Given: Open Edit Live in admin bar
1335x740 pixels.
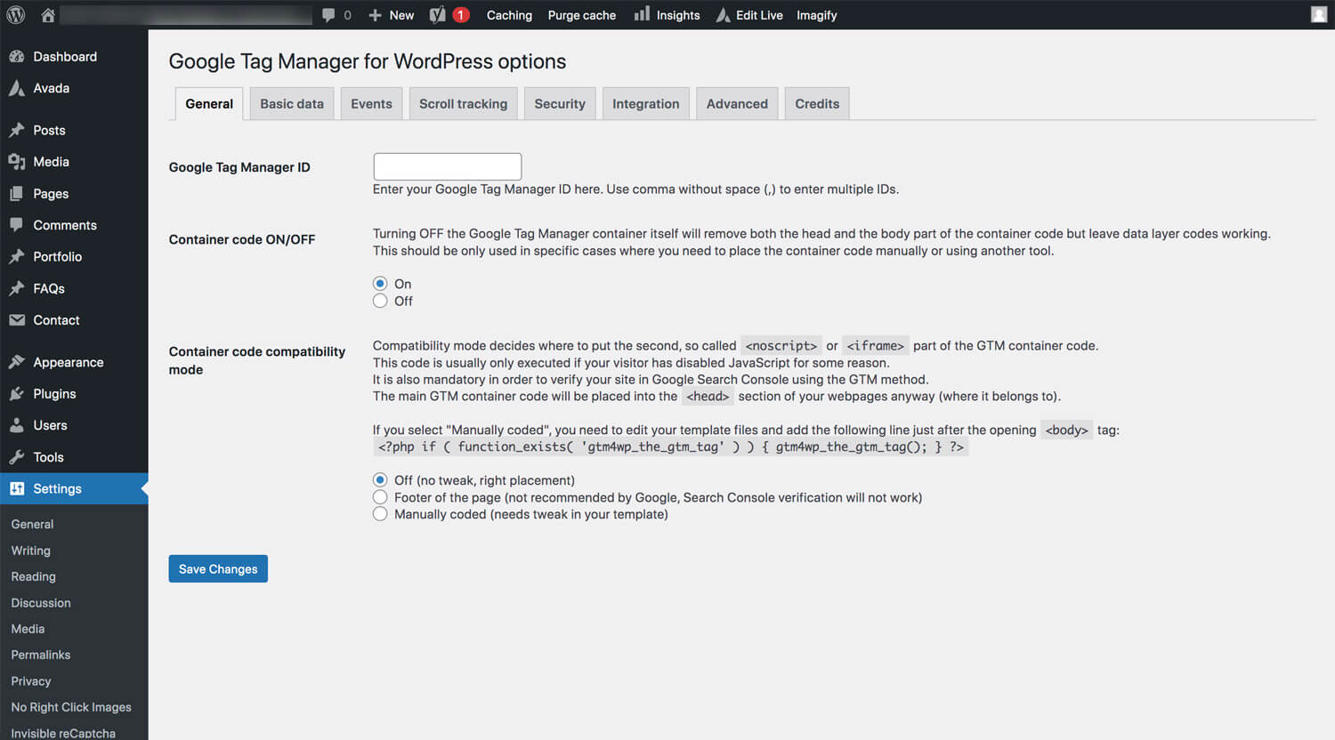Looking at the screenshot, I should (x=759, y=15).
